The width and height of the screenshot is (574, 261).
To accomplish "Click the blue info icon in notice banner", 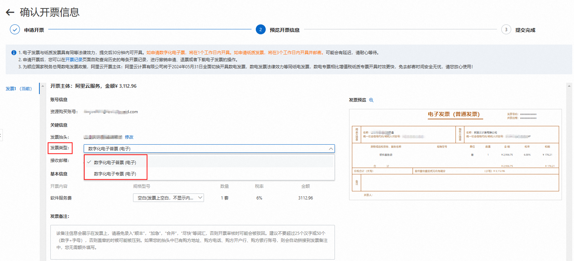I will pos(14,53).
